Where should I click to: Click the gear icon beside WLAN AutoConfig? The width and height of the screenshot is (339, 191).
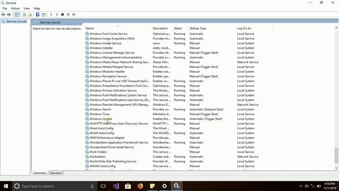87,133
